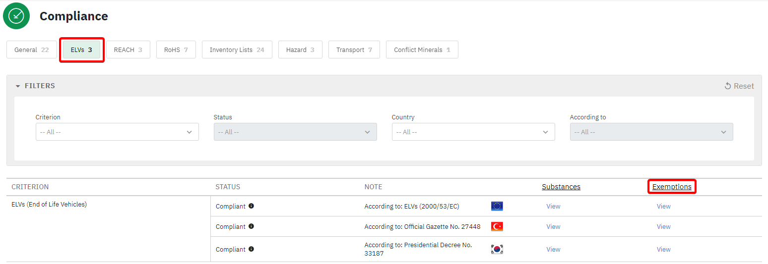Click info icon beside first Compliant status

pos(251,206)
